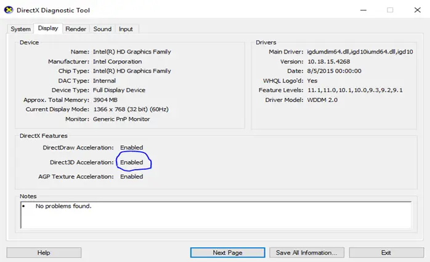Select the 'No problems found.' note text
The width and height of the screenshot is (430, 262).
(x=63, y=206)
